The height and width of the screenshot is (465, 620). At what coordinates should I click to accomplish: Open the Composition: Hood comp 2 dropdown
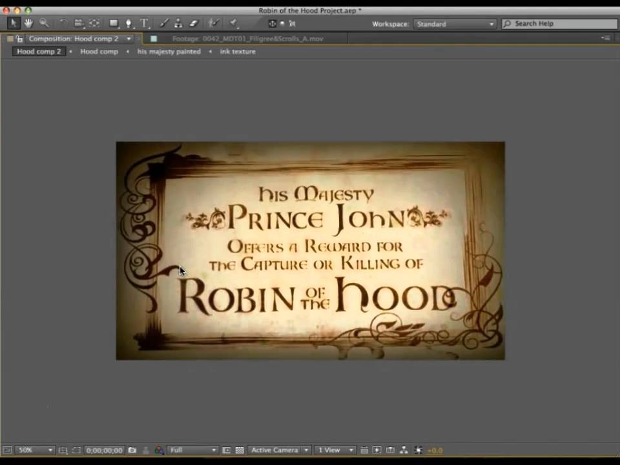129,39
